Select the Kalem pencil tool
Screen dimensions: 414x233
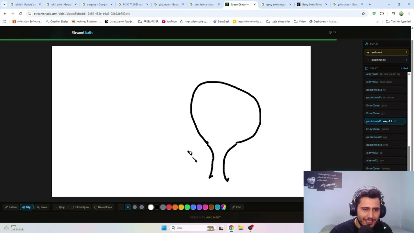(11, 207)
